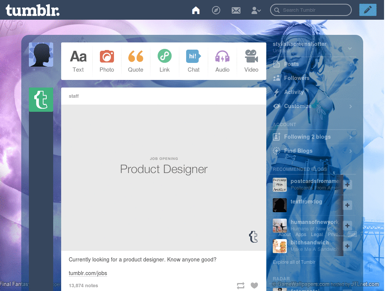The height and width of the screenshot is (291, 389).
Task: Click the blue compose pencil button
Action: (x=368, y=10)
